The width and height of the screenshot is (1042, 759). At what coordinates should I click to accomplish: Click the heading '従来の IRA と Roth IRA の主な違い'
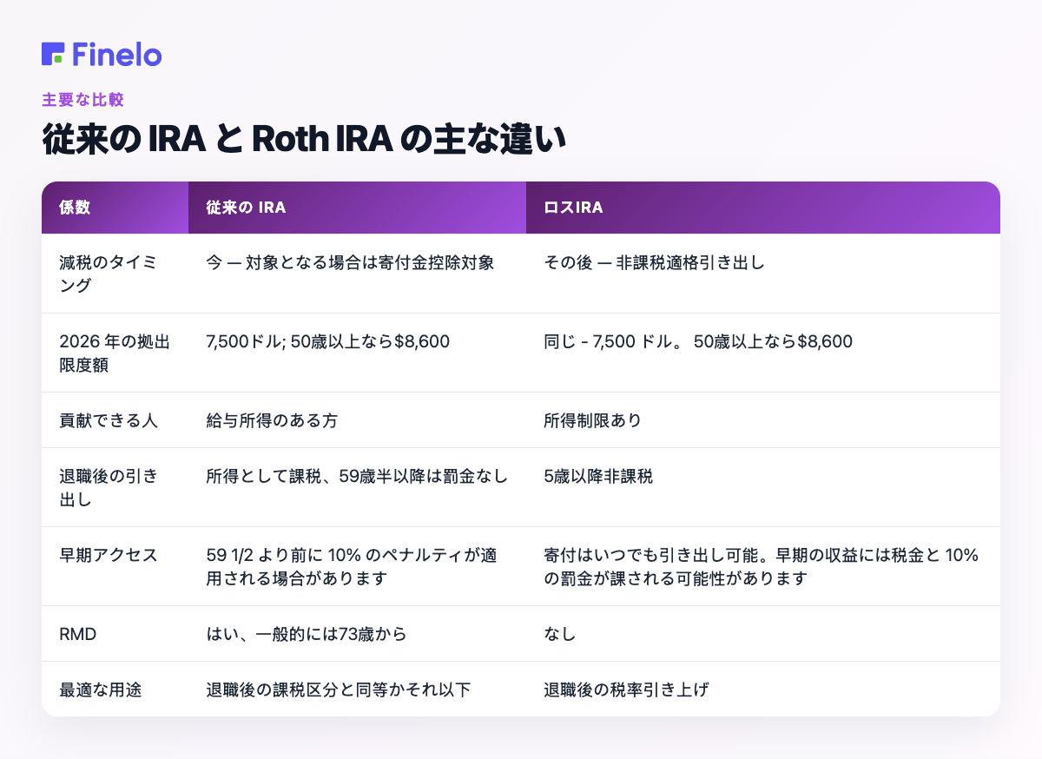click(303, 141)
